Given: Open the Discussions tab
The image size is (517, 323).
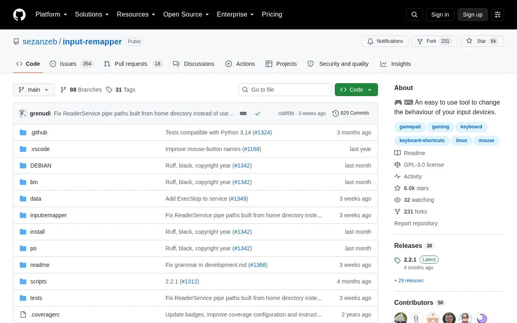Looking at the screenshot, I should (193, 64).
